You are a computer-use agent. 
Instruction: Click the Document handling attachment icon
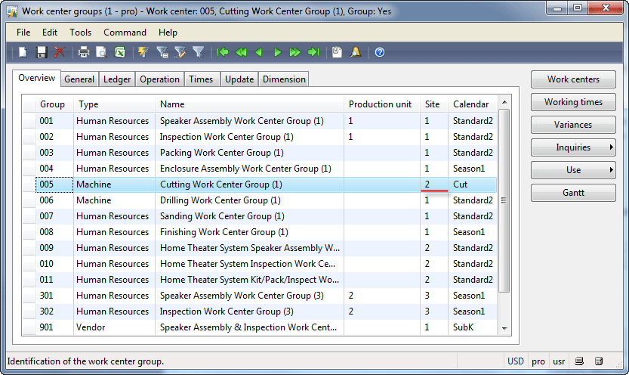coord(338,52)
